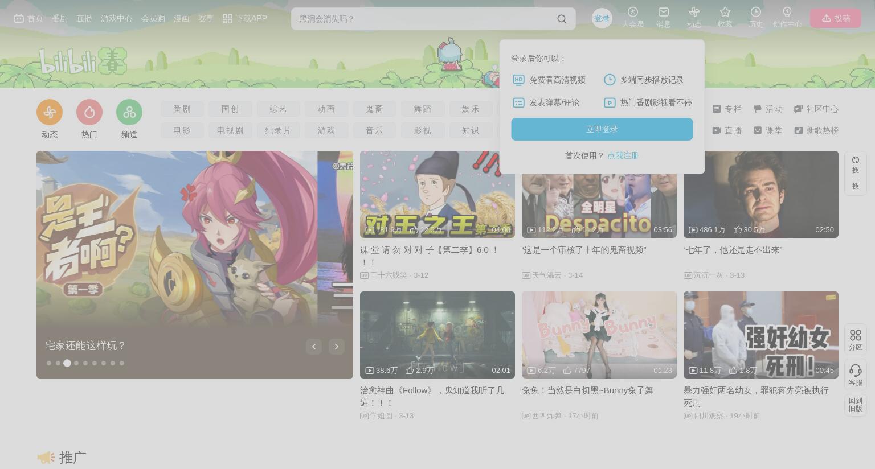Select the 鬼畜 category tag
The height and width of the screenshot is (469, 875).
pos(374,109)
